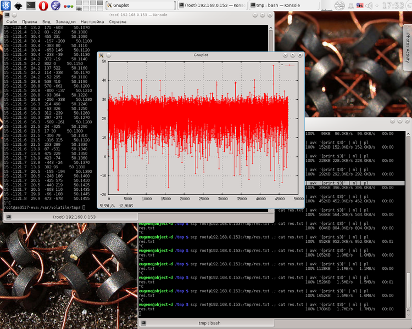Open the Настройка menu
412x329 pixels.
pos(92,22)
